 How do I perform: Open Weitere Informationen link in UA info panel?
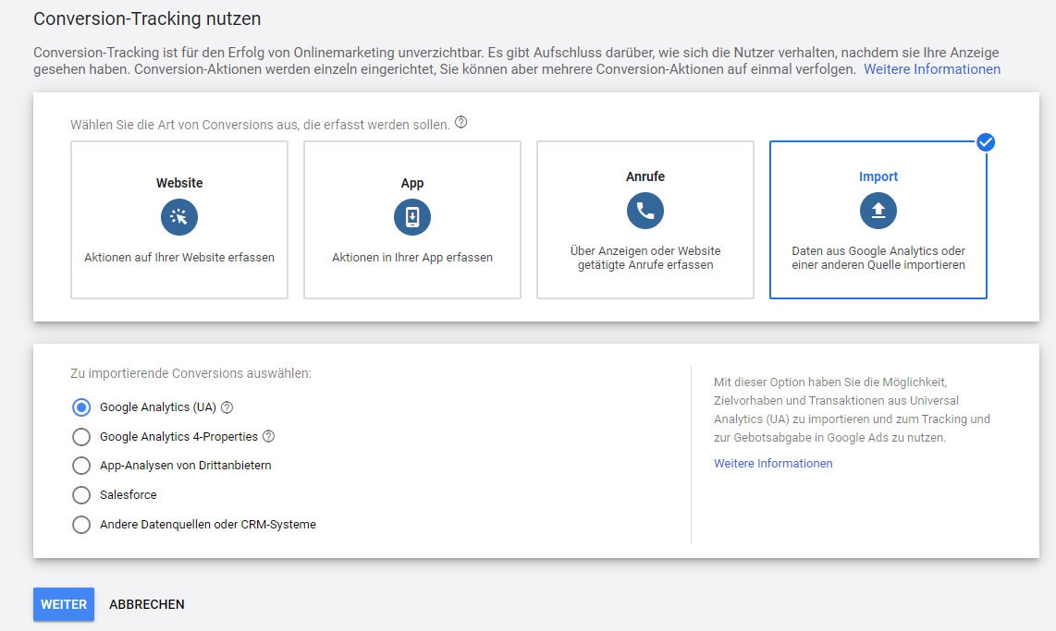pyautogui.click(x=773, y=463)
